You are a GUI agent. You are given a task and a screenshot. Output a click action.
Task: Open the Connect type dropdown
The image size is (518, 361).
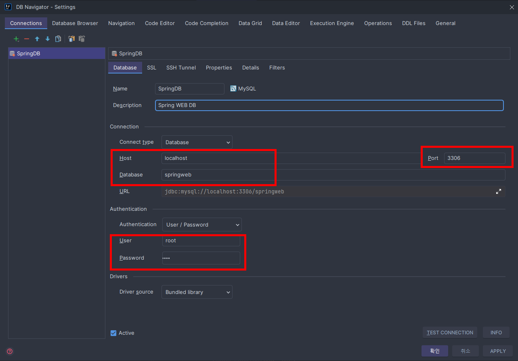(197, 142)
